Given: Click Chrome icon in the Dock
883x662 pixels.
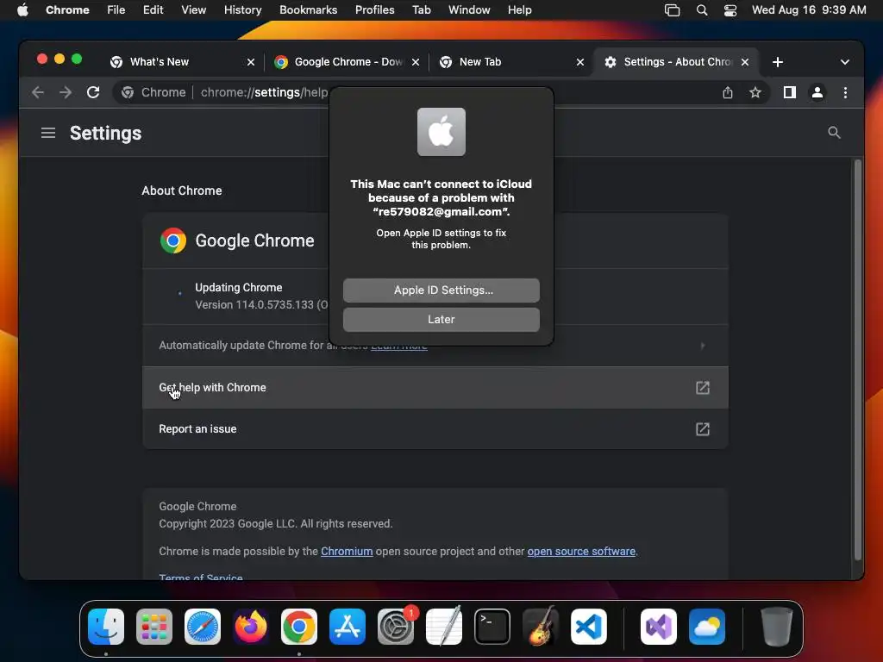Looking at the screenshot, I should pyautogui.click(x=299, y=627).
